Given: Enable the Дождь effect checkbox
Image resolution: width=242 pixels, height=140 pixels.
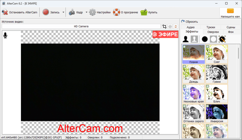Looking at the screenshot, I should coord(184,67).
